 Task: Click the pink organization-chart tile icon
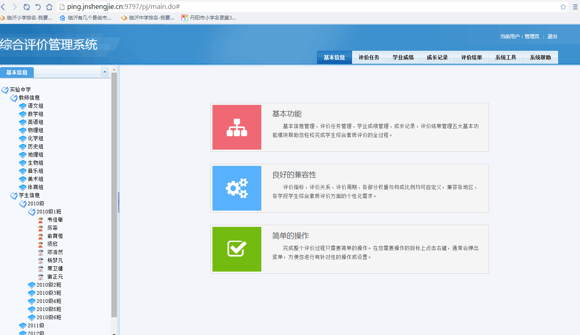[237, 127]
